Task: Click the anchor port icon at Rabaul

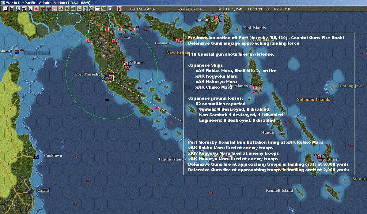Action: [x=213, y=15]
